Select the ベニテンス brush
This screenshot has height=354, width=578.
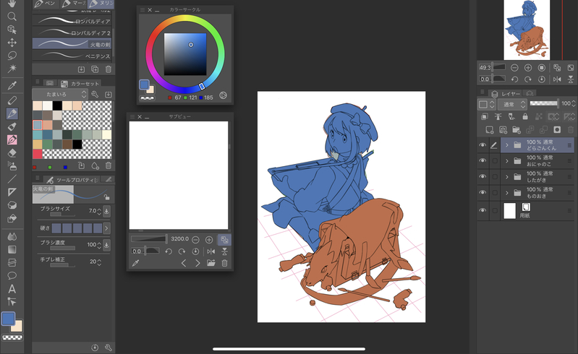72,56
